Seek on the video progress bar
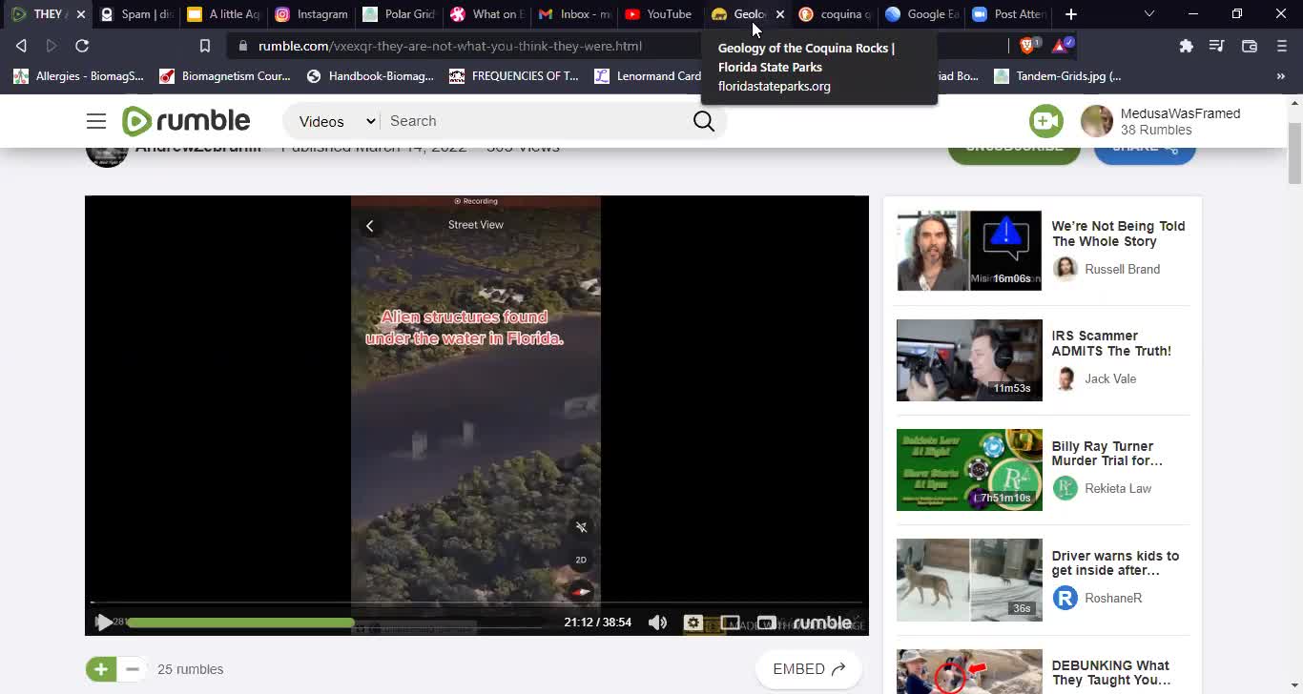Viewport: 1303px width, 694px height. (334, 623)
